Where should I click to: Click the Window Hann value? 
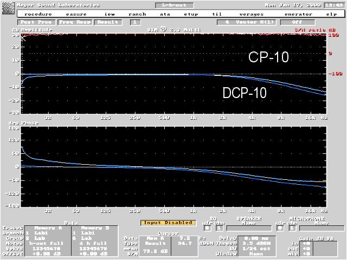click(x=256, y=254)
